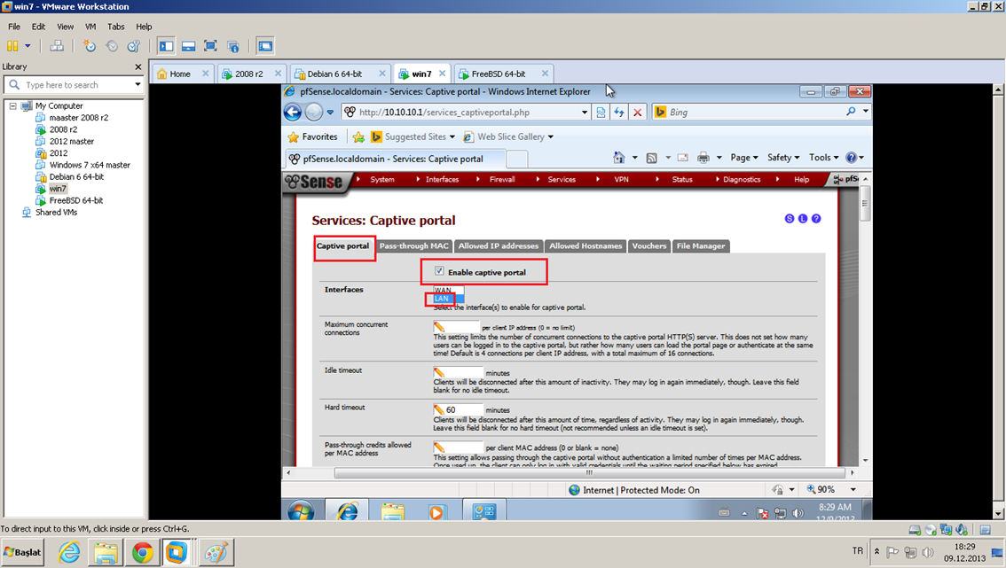Open the power options dropdown arrow

(x=28, y=45)
